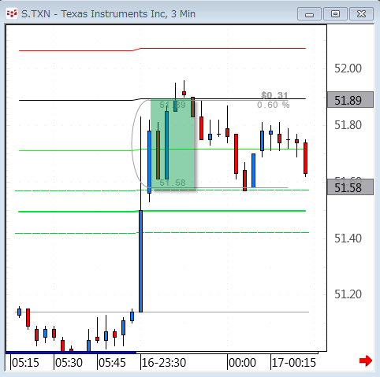This screenshot has width=380, height=377.
Task: Minimize the S.TXN chart window
Action: coord(309,14)
